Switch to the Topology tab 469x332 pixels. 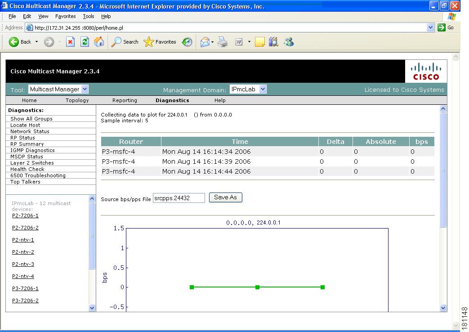[77, 100]
